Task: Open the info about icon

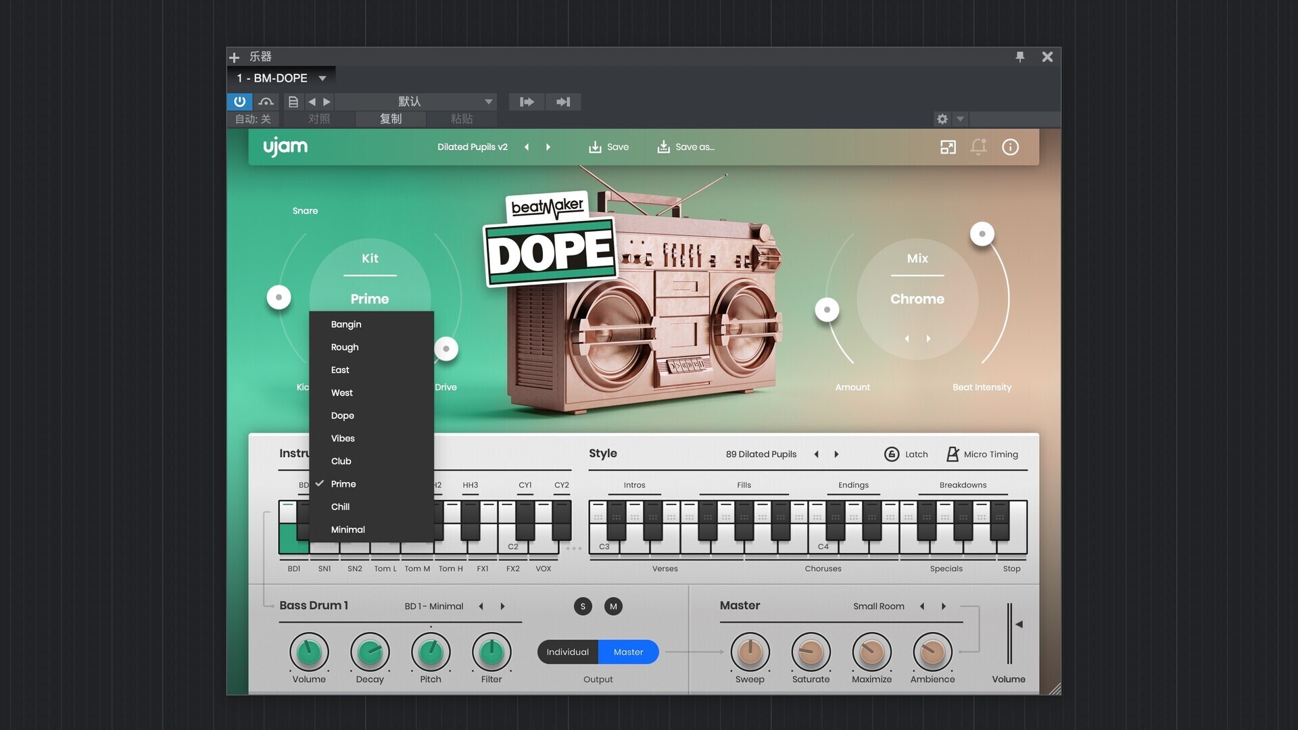Action: [1010, 147]
